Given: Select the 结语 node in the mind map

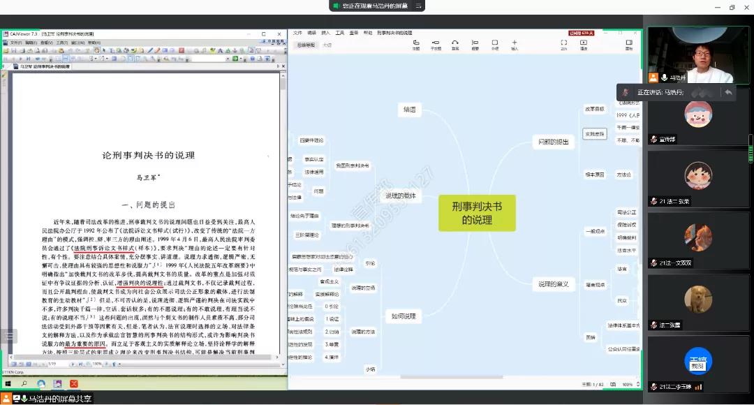Looking at the screenshot, I should (409, 110).
